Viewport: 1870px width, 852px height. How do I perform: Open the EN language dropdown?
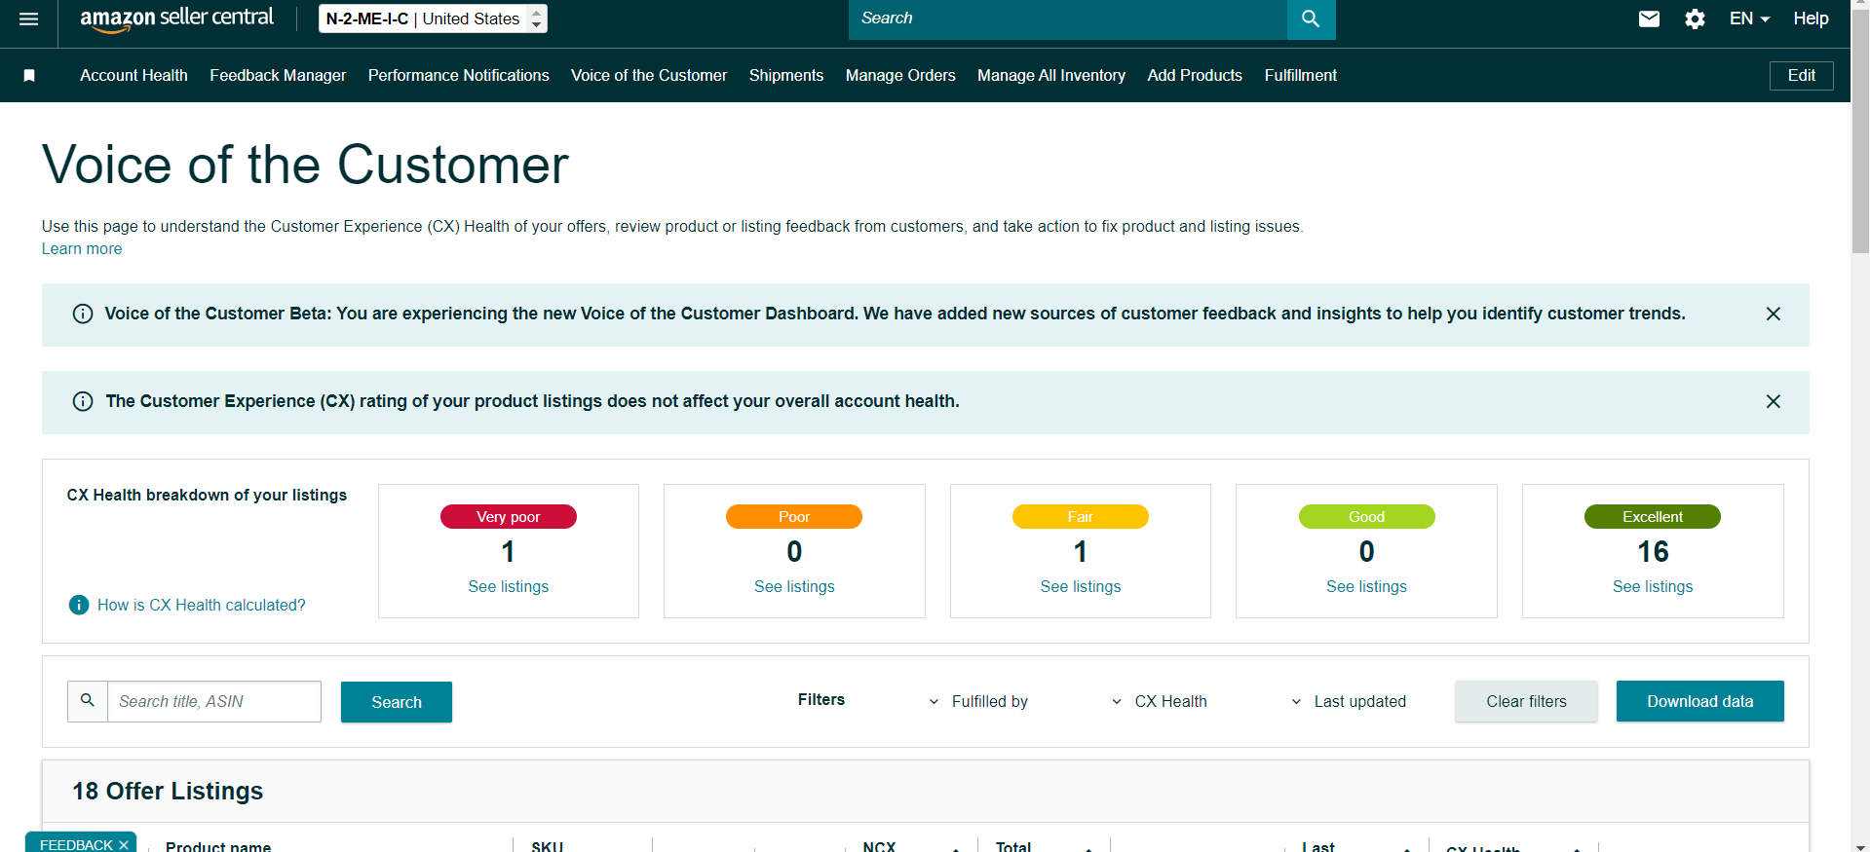pos(1749,19)
